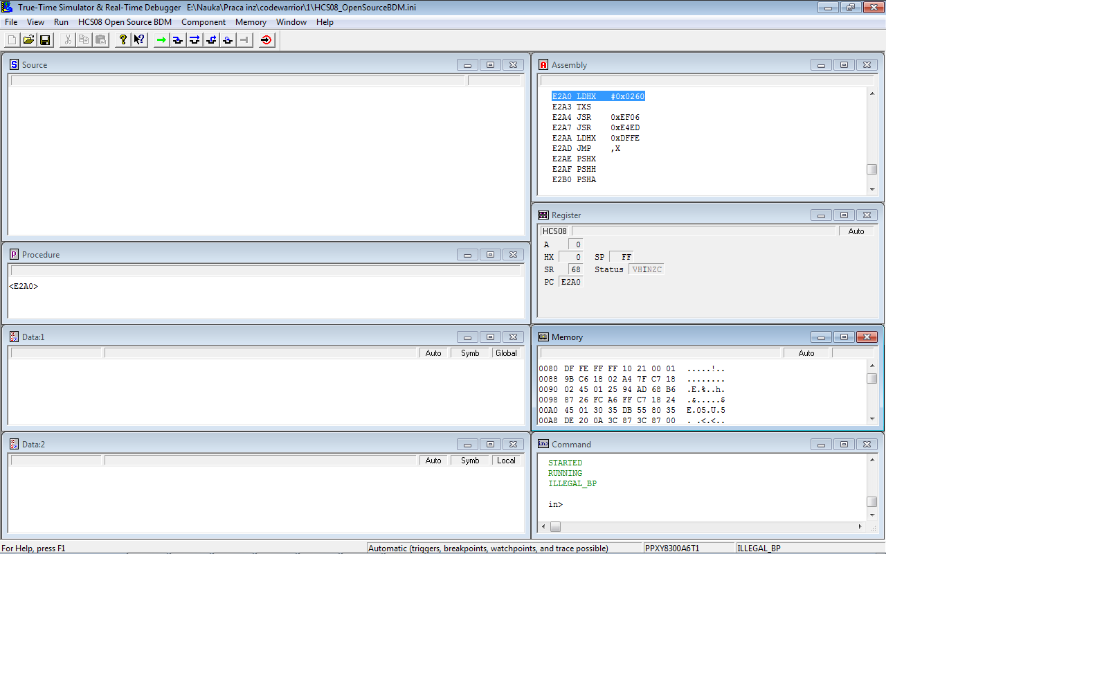The image size is (1120, 687).
Task: Click the Step Out toolbar icon
Action: click(211, 40)
